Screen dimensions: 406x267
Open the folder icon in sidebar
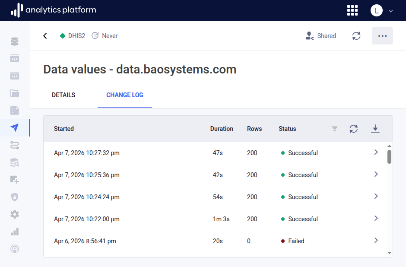15,93
